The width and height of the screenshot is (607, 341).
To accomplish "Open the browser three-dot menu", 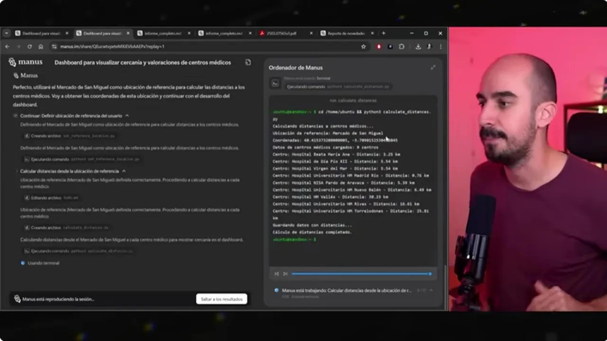I will (x=441, y=46).
